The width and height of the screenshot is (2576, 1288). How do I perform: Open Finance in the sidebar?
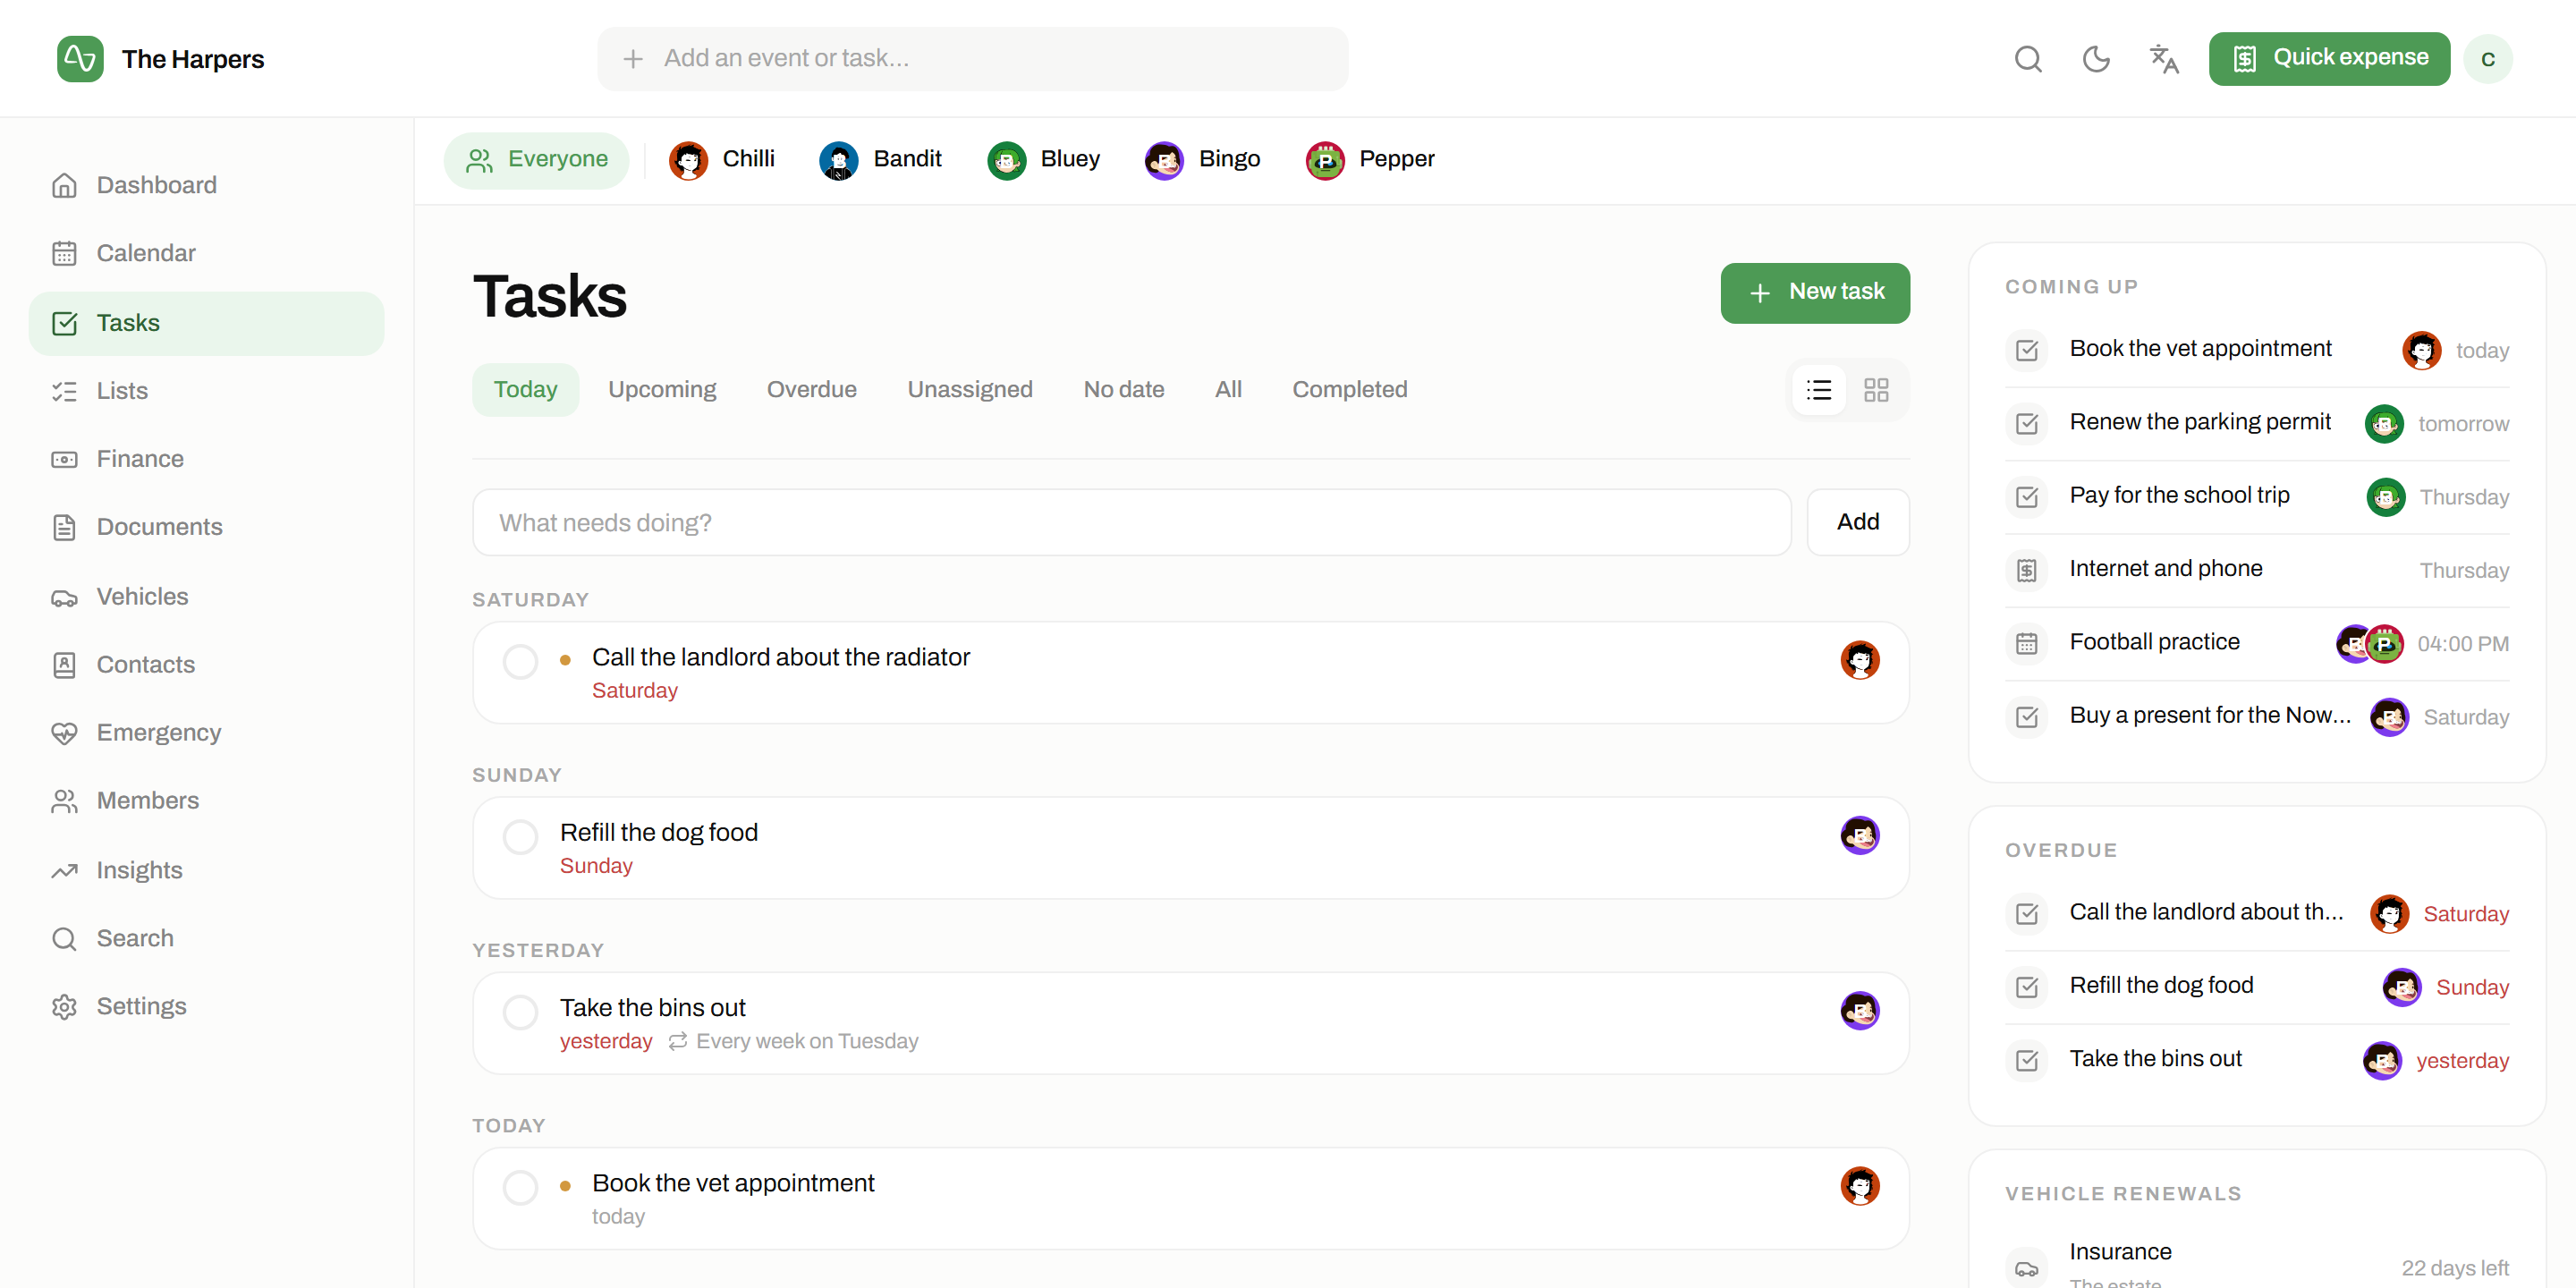click(206, 459)
